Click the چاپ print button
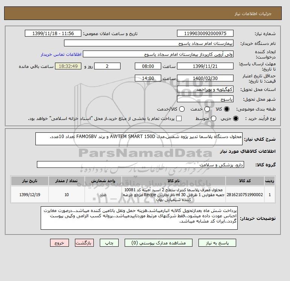The image size is (290, 281). 109,243
